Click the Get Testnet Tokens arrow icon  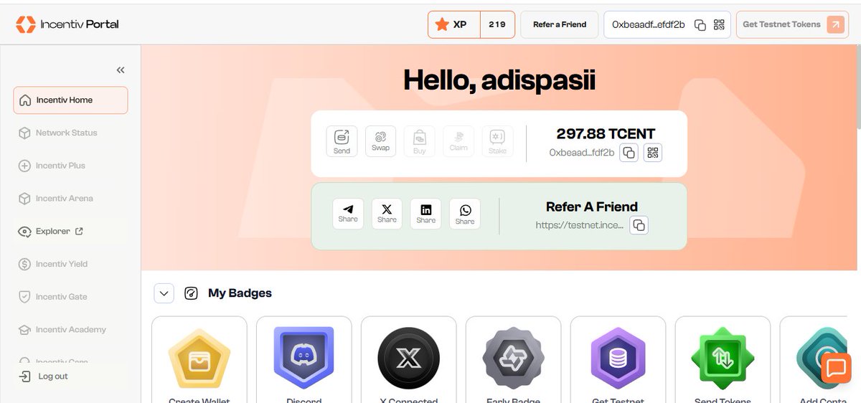tap(835, 24)
